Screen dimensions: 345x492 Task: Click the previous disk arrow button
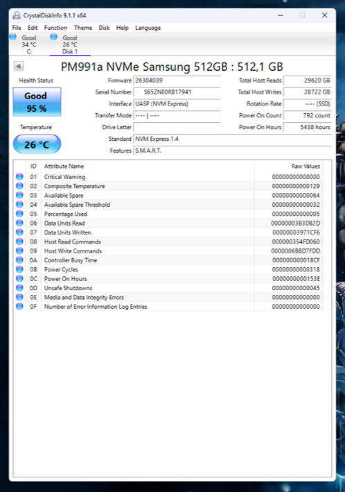[19, 66]
